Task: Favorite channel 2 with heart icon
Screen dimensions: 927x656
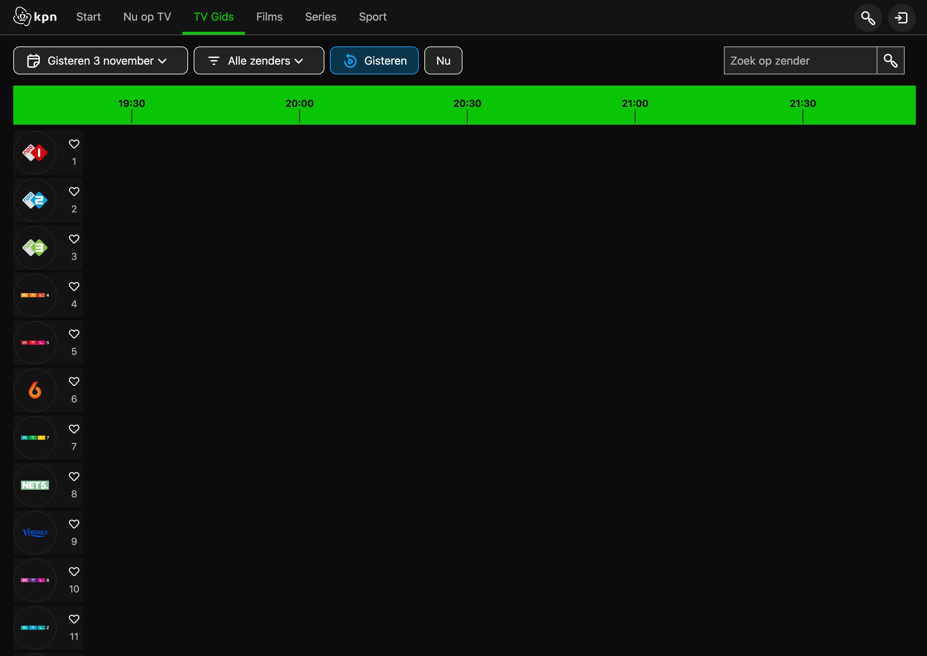Action: [x=74, y=191]
